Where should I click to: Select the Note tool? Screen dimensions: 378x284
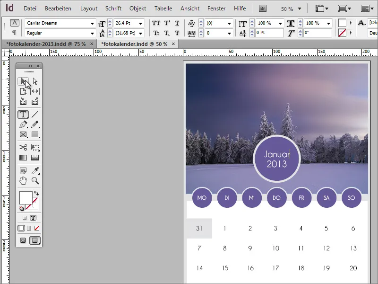point(23,171)
